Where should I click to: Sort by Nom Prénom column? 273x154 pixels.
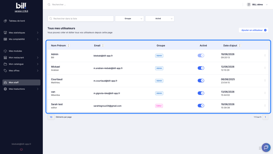click(x=68, y=46)
